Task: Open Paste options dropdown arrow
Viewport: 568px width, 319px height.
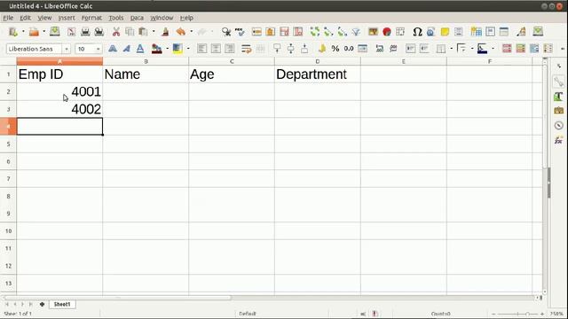Action: (154, 32)
